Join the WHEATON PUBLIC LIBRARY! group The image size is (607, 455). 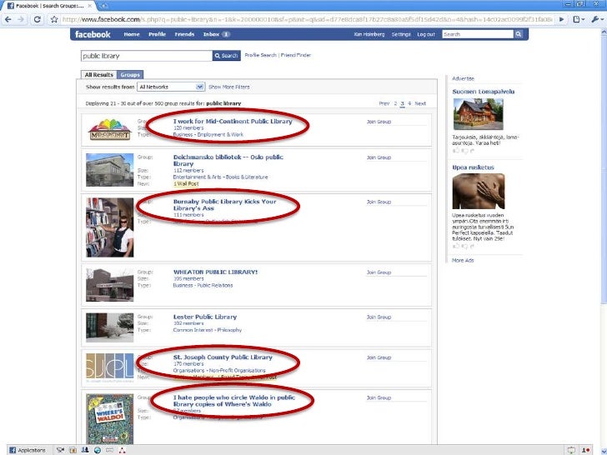379,272
